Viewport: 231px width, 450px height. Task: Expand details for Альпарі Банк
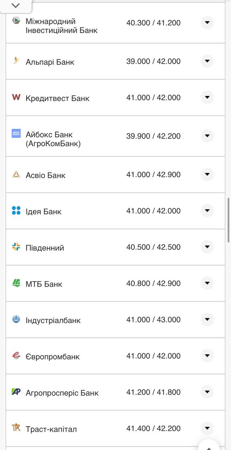(207, 61)
